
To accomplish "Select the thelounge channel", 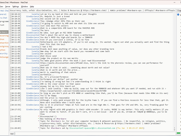I will (x=4, y=57).
